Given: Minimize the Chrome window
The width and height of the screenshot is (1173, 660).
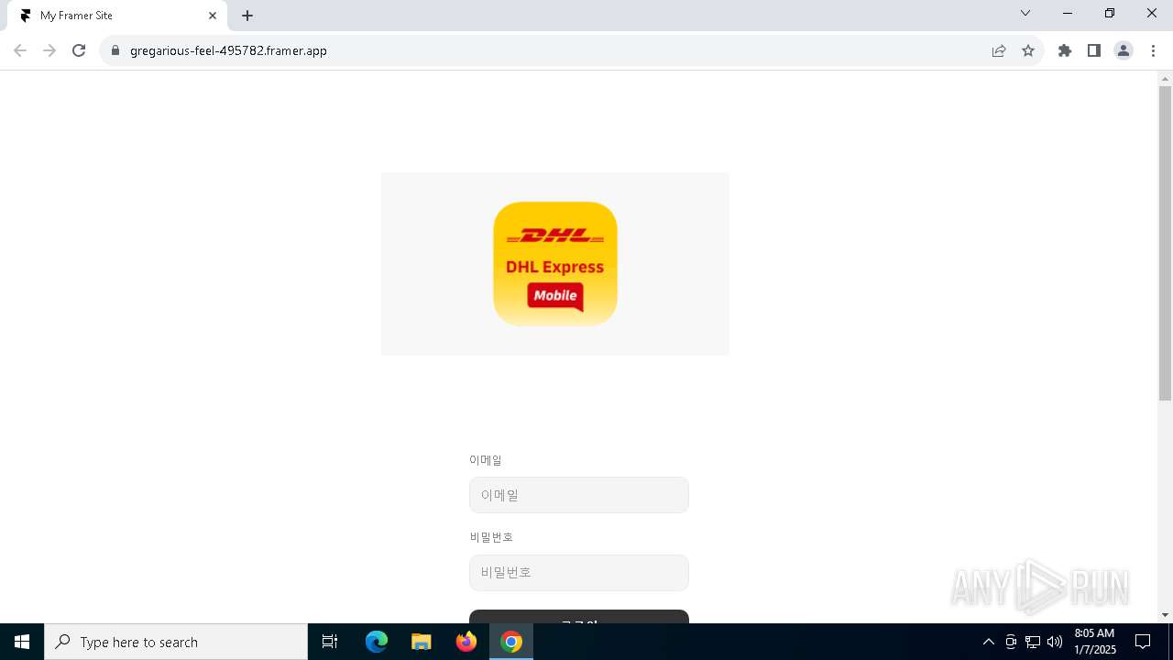Looking at the screenshot, I should 1068,13.
